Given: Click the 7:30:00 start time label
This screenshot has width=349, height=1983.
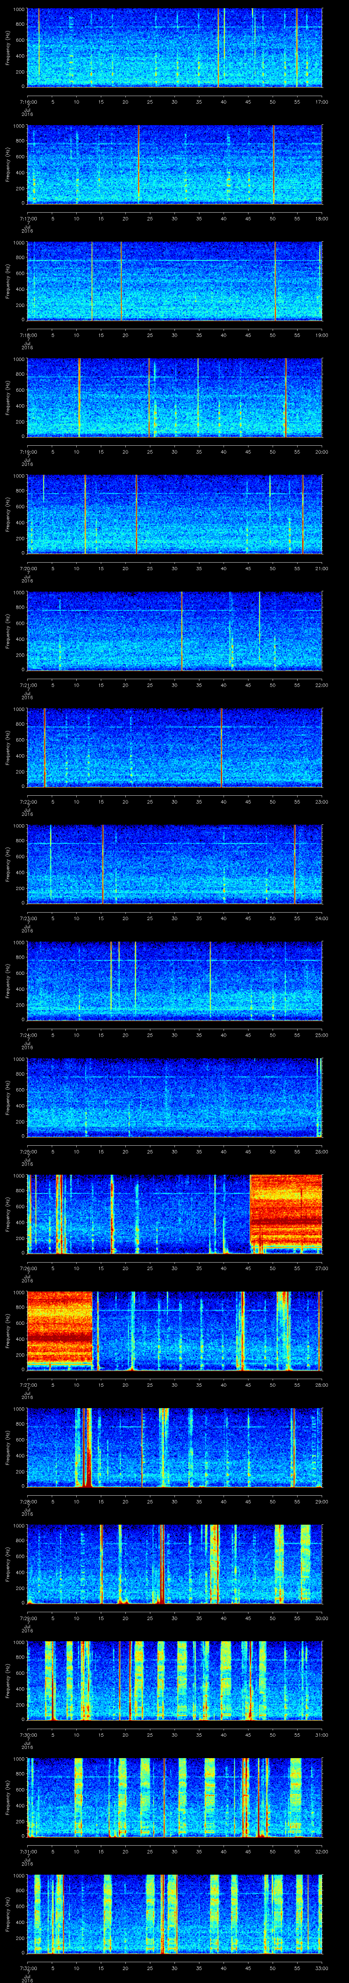Looking at the screenshot, I should (28, 1734).
